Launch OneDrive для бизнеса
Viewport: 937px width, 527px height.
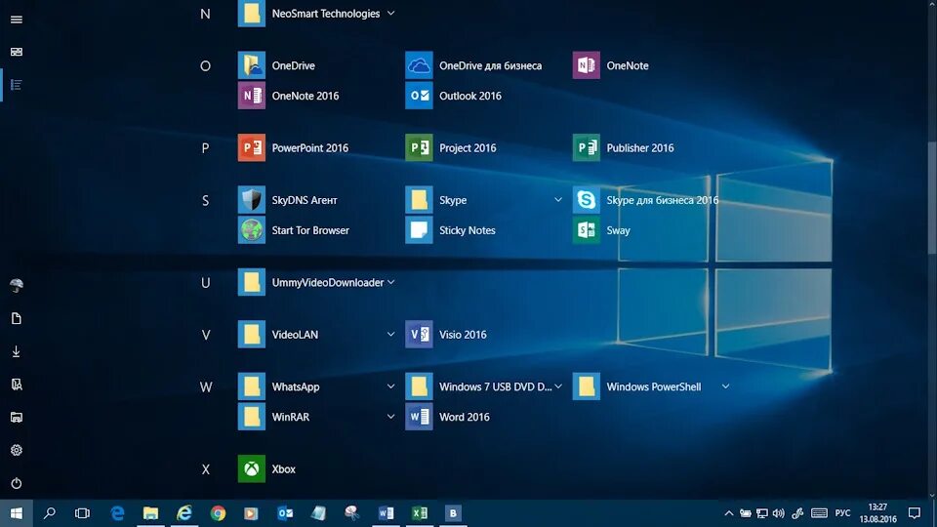tap(474, 65)
